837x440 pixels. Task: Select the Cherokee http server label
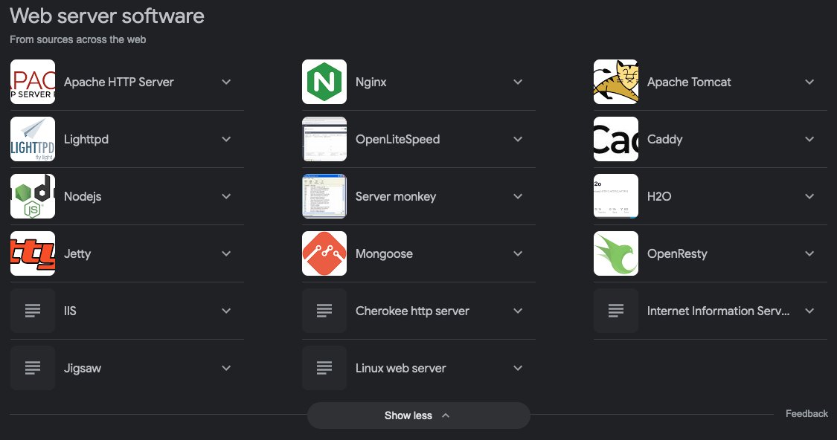tap(412, 311)
